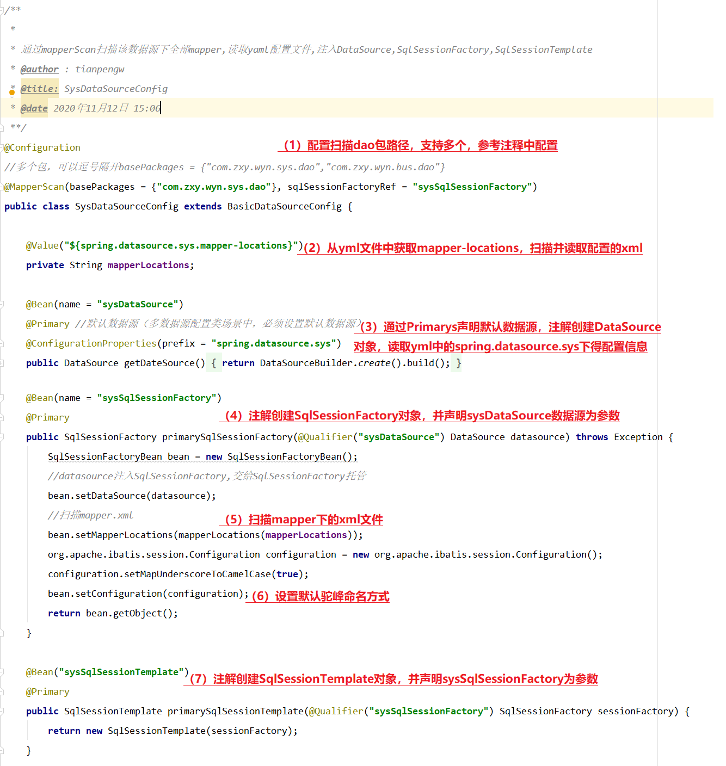Click the Exception type after throws
The image size is (726, 766).
638,437
